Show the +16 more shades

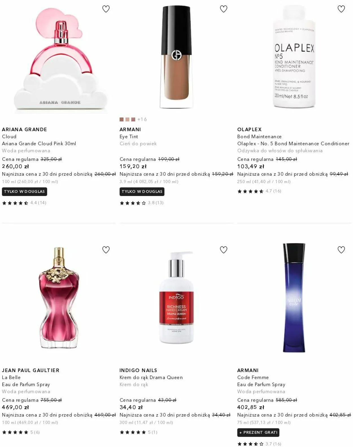tap(142, 119)
